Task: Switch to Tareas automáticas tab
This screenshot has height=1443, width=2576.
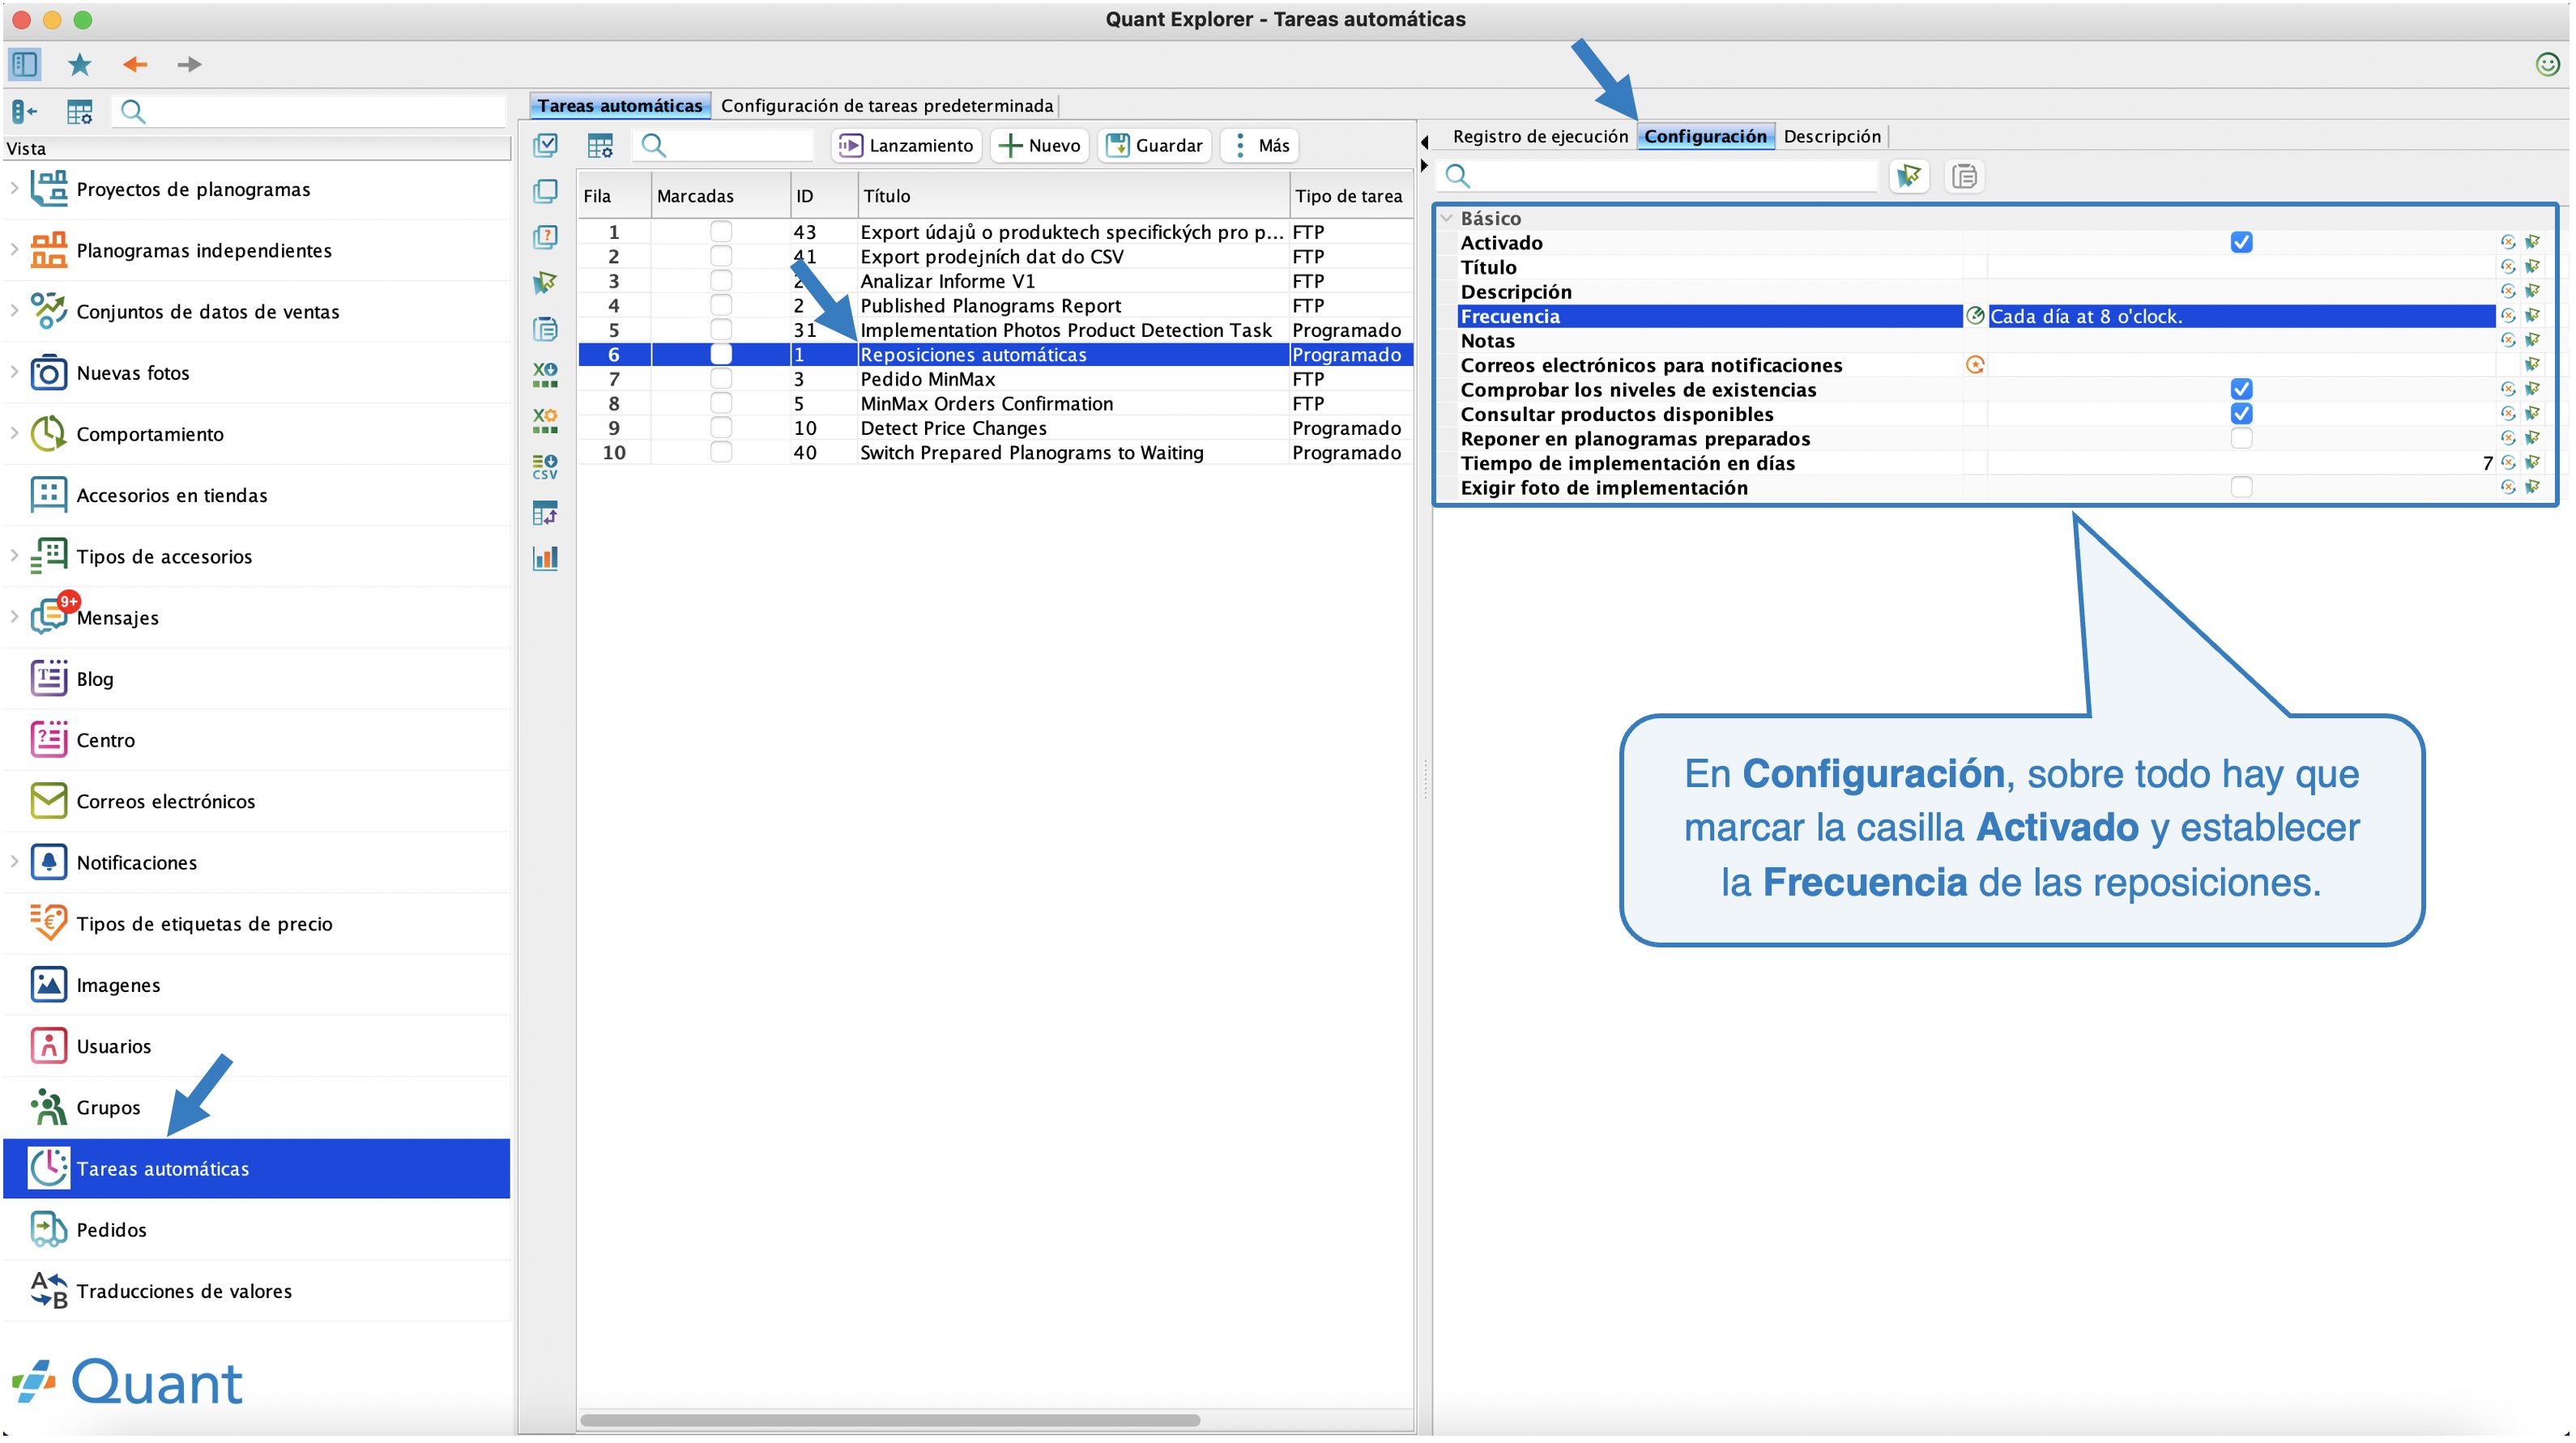Action: point(620,106)
